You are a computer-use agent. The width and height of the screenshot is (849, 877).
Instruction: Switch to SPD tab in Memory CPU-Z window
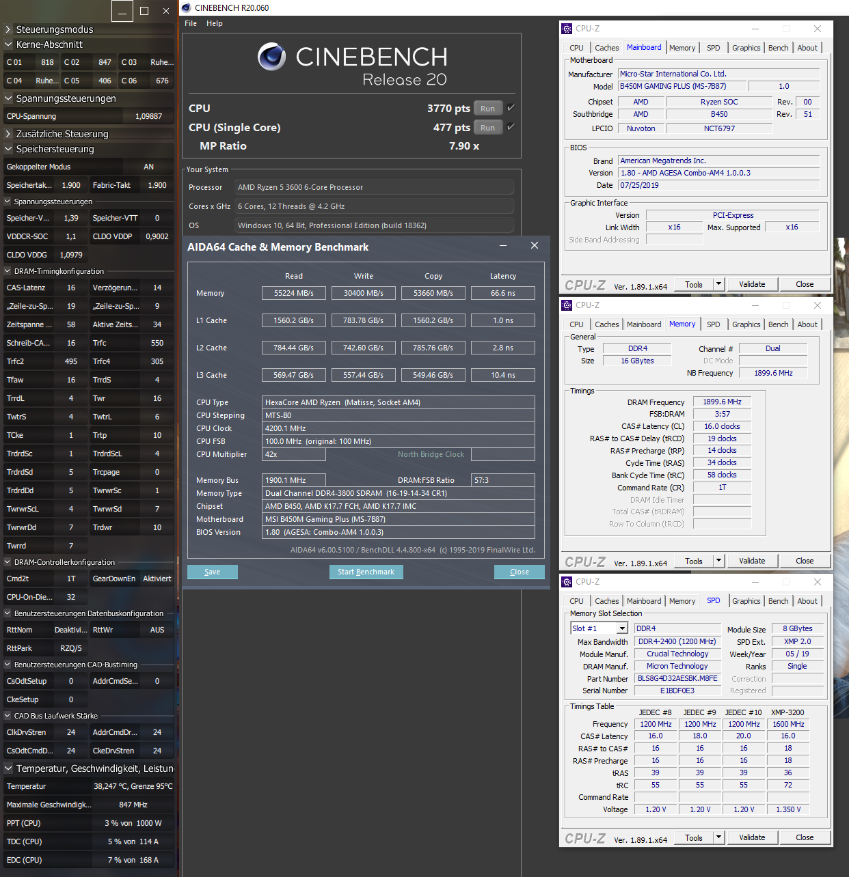tap(713, 324)
